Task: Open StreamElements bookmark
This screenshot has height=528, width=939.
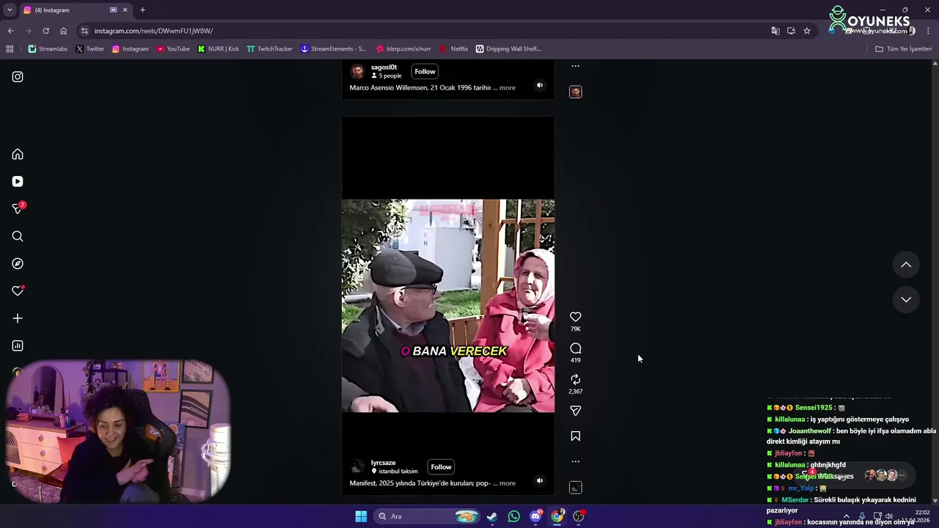Action: 333,49
